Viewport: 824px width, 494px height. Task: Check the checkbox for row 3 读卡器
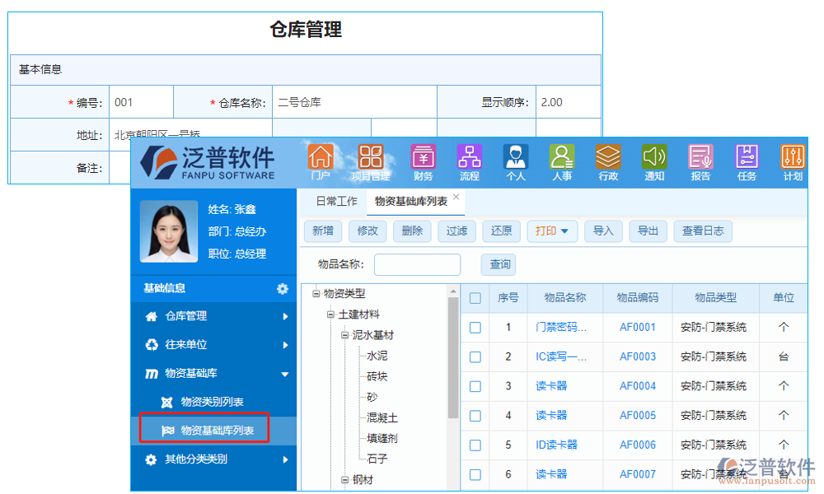475,386
